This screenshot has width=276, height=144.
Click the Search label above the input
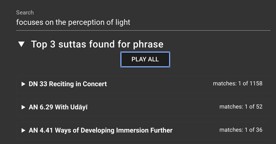25,13
